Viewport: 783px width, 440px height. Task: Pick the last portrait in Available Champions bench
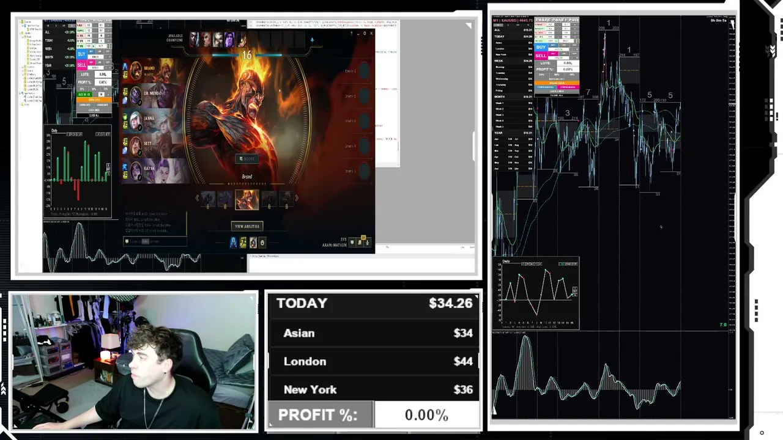click(241, 40)
